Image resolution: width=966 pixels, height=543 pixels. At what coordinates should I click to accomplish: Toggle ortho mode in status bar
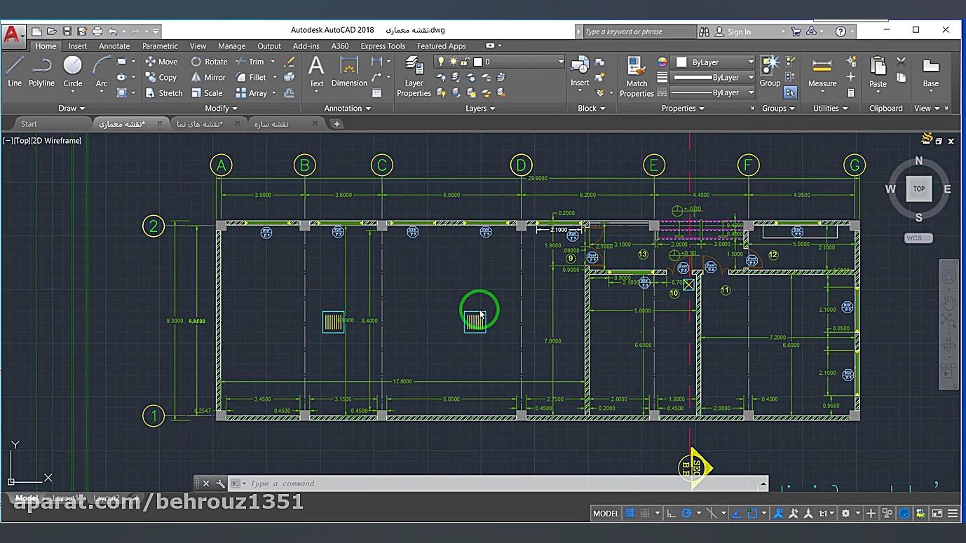tap(671, 513)
